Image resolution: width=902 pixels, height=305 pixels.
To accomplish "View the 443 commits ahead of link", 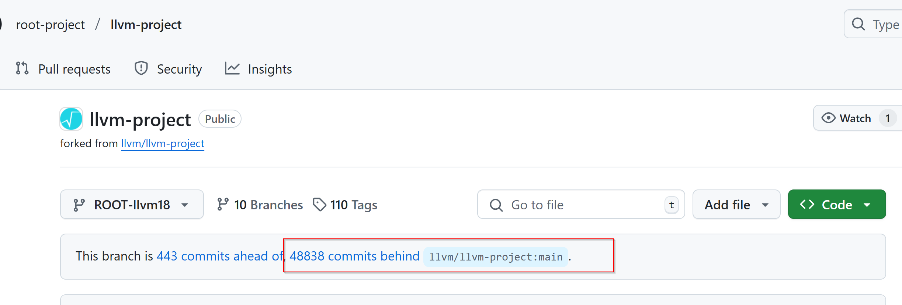I will 220,256.
